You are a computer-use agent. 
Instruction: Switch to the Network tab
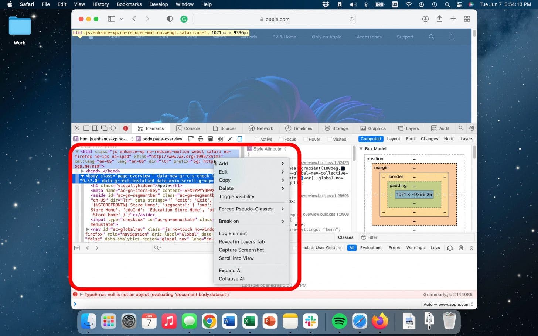click(x=261, y=128)
